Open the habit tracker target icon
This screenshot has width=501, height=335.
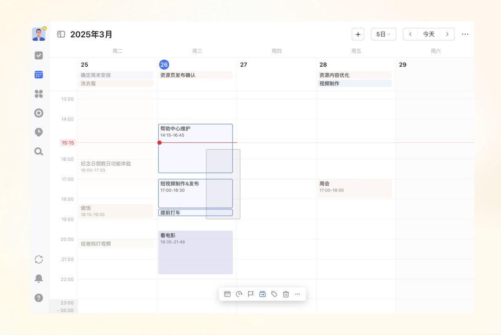click(39, 113)
